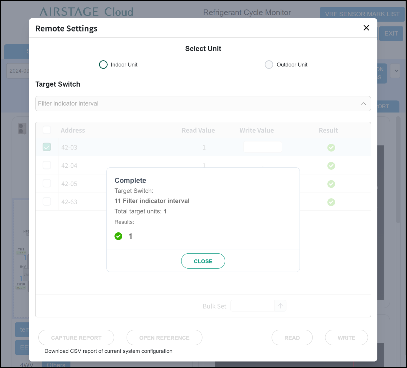The height and width of the screenshot is (368, 407).
Task: Click the Bulk Set apply arrow icon
Action: point(280,306)
